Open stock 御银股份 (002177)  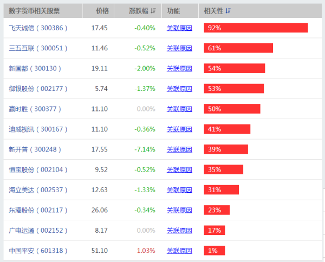(x=38, y=89)
